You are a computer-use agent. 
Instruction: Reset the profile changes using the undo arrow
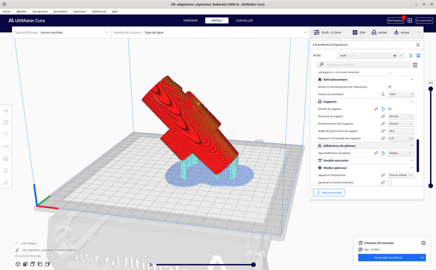[411, 56]
